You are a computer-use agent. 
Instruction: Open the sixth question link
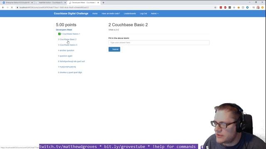point(71,62)
